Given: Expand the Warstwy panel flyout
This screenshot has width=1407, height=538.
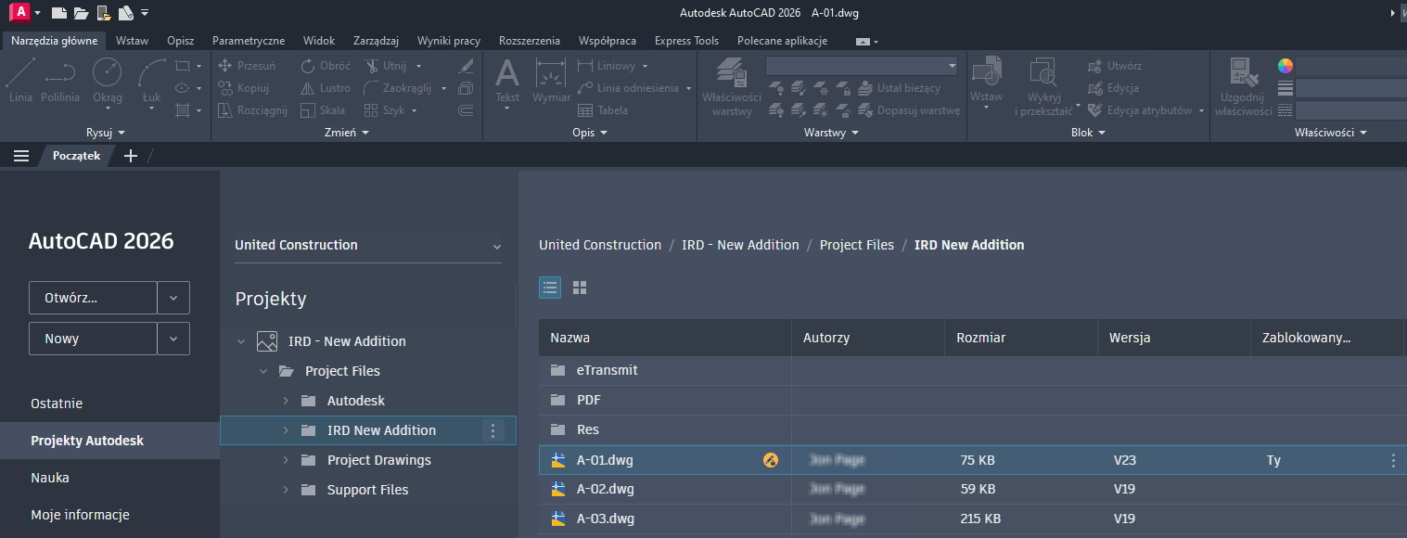Looking at the screenshot, I should coord(831,133).
